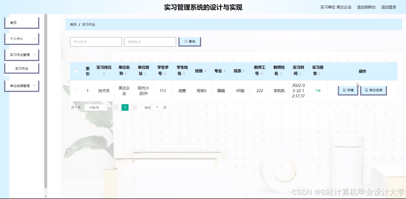
Task: Open 详情 for 胡集 row
Action: coord(348,91)
